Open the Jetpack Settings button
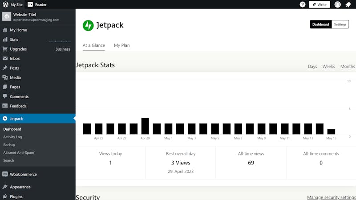 pos(340,24)
